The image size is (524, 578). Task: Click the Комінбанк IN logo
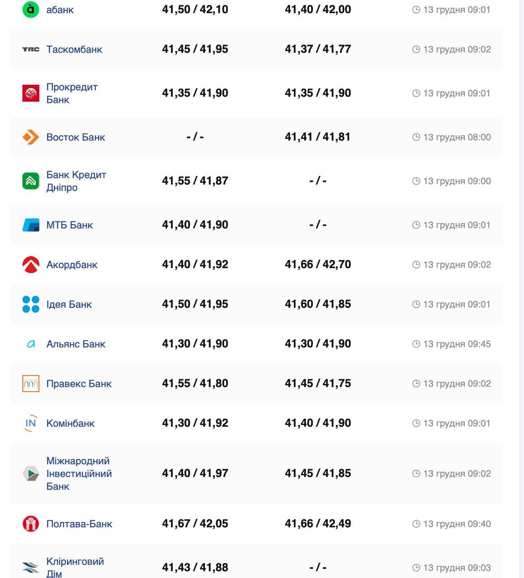(x=31, y=423)
